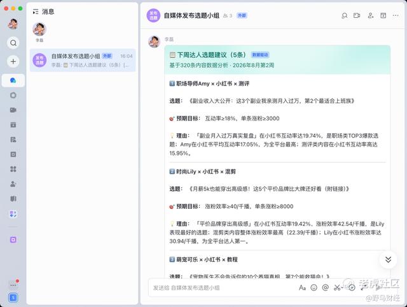The image size is (407, 307).
Task: Open the wiki library books sidebar icon
Action: (x=13, y=199)
